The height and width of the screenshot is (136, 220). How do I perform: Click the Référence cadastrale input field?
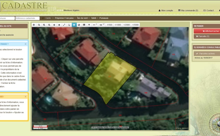[27, 18]
